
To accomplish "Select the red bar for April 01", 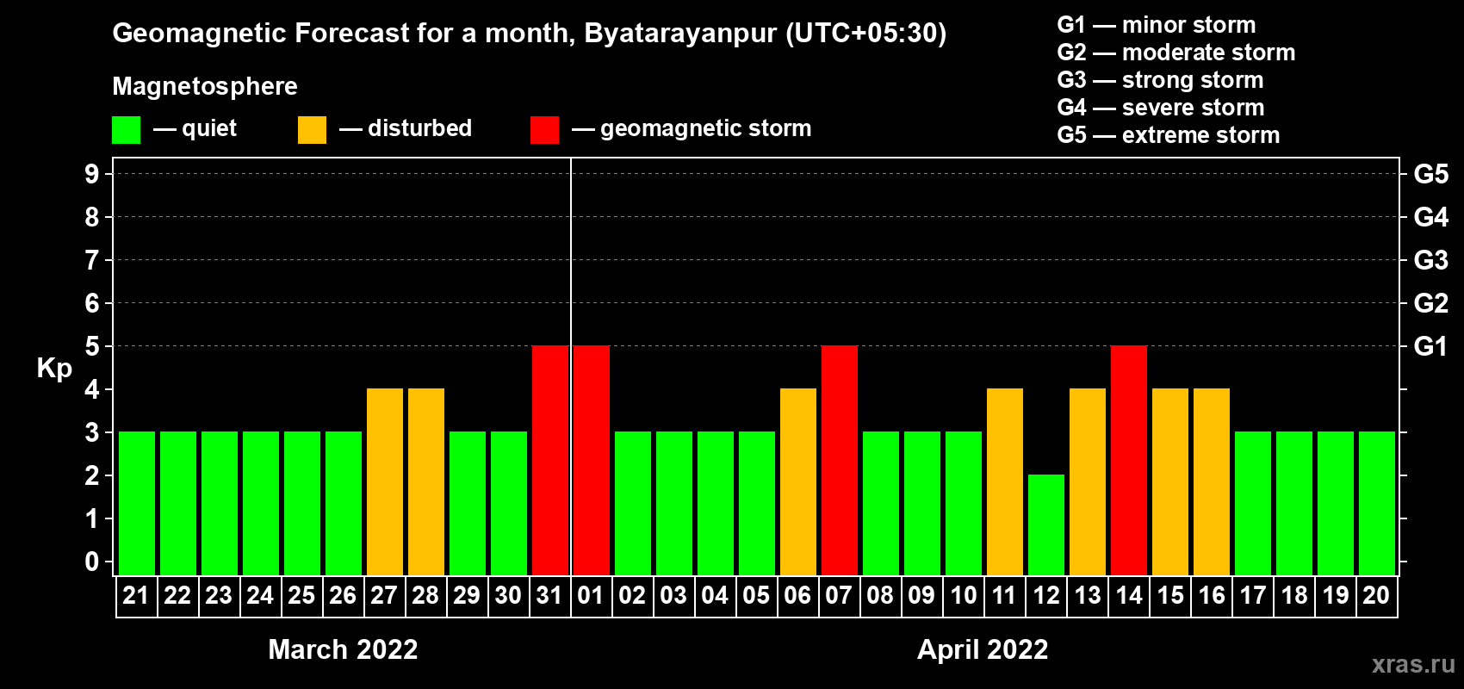I will click(592, 461).
